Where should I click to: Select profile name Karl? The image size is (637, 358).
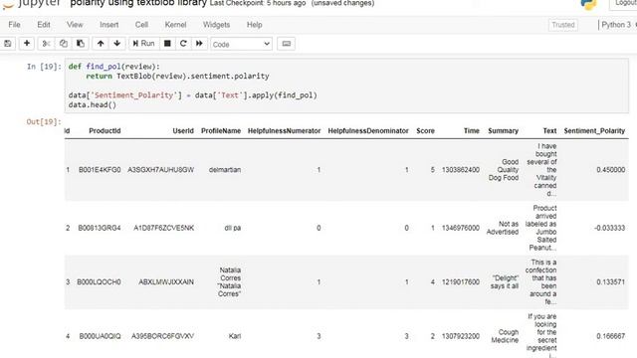point(235,336)
